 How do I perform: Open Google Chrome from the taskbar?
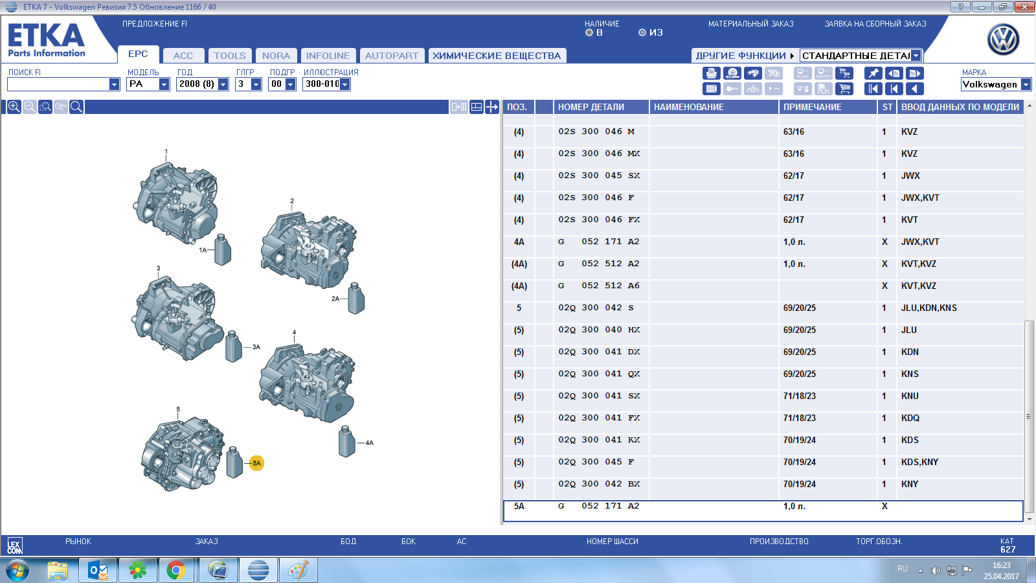(x=175, y=571)
